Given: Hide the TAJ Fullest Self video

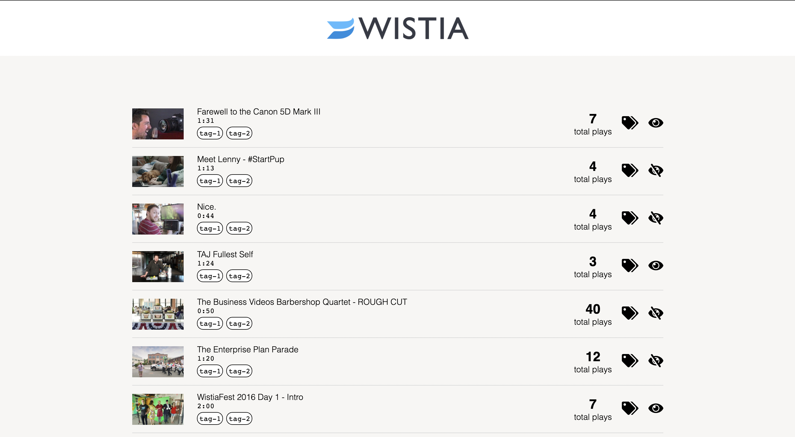Looking at the screenshot, I should [656, 266].
